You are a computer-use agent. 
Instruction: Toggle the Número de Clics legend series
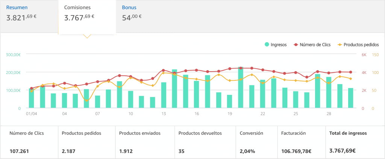(312, 45)
